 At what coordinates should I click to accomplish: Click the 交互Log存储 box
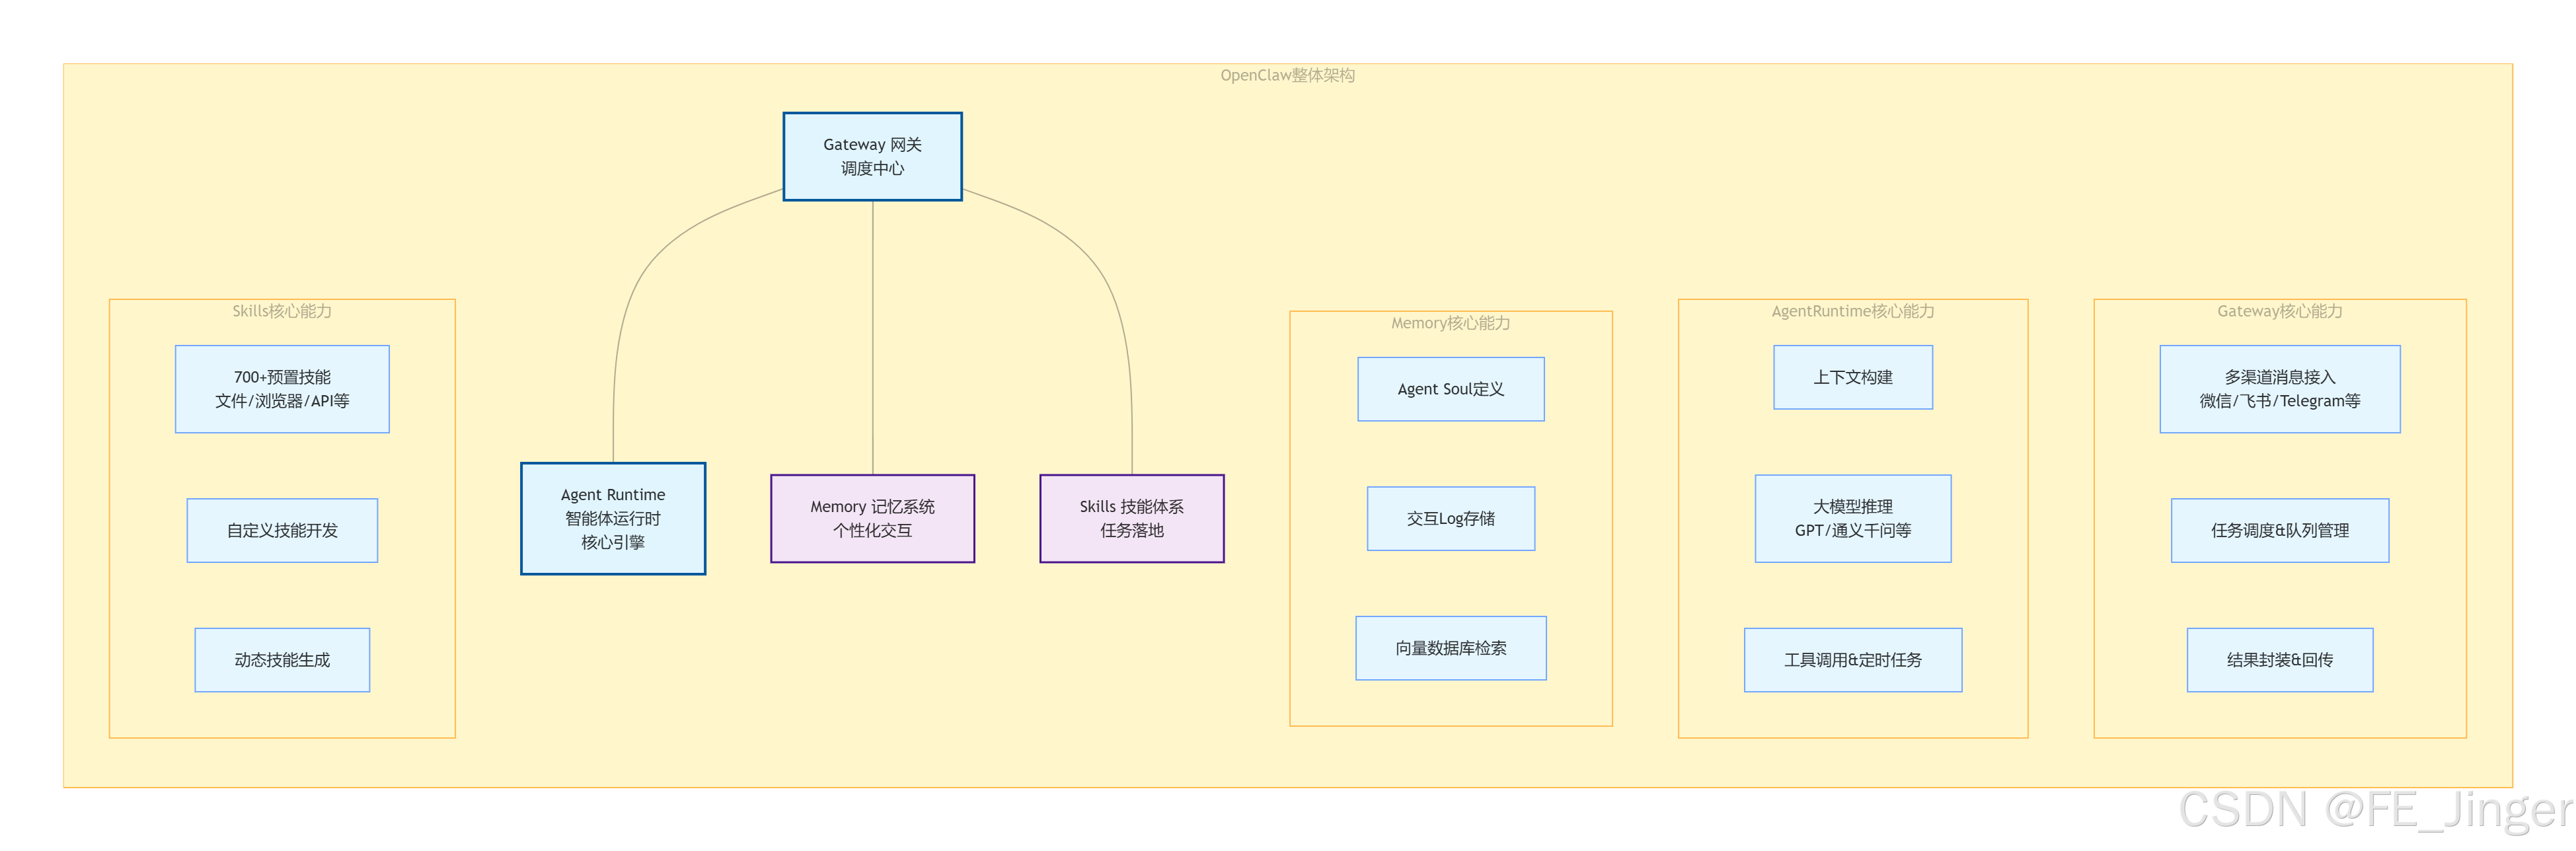point(1450,518)
